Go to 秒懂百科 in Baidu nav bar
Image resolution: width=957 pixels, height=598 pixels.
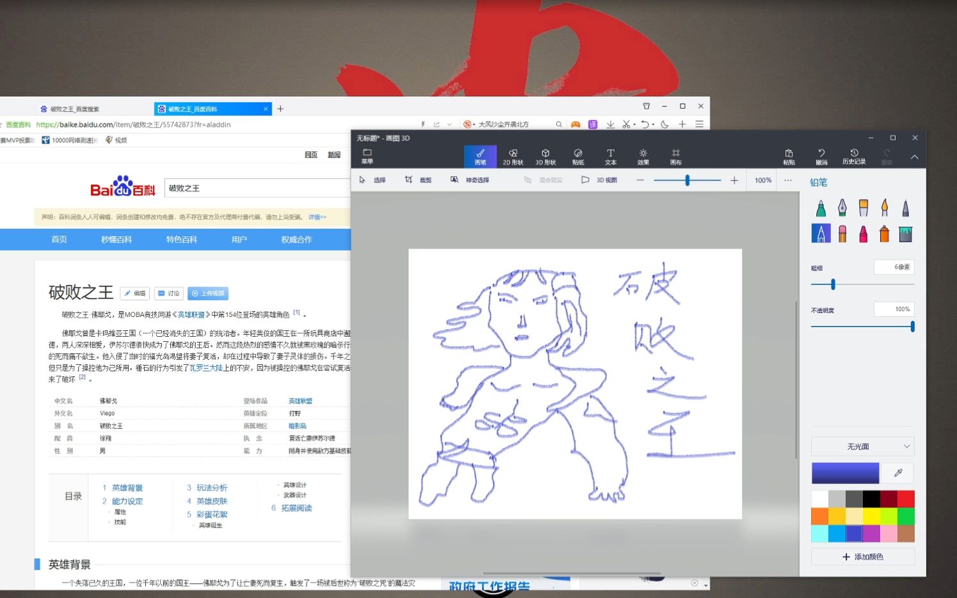pos(117,239)
